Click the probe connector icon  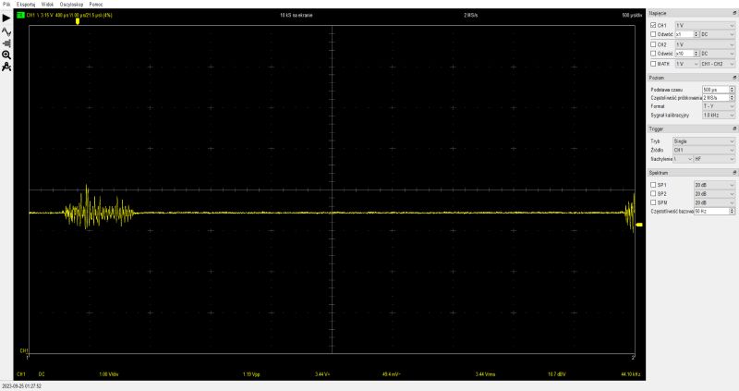(6, 43)
